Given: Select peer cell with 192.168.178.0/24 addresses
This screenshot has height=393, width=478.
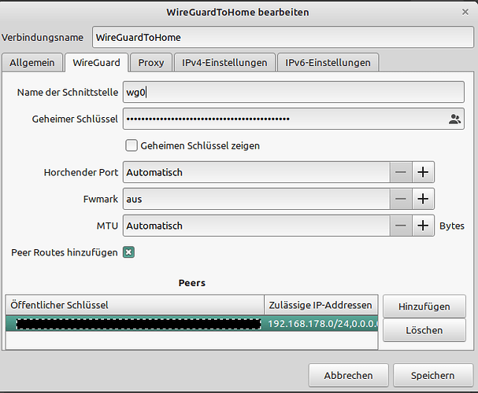Looking at the screenshot, I should pos(322,324).
